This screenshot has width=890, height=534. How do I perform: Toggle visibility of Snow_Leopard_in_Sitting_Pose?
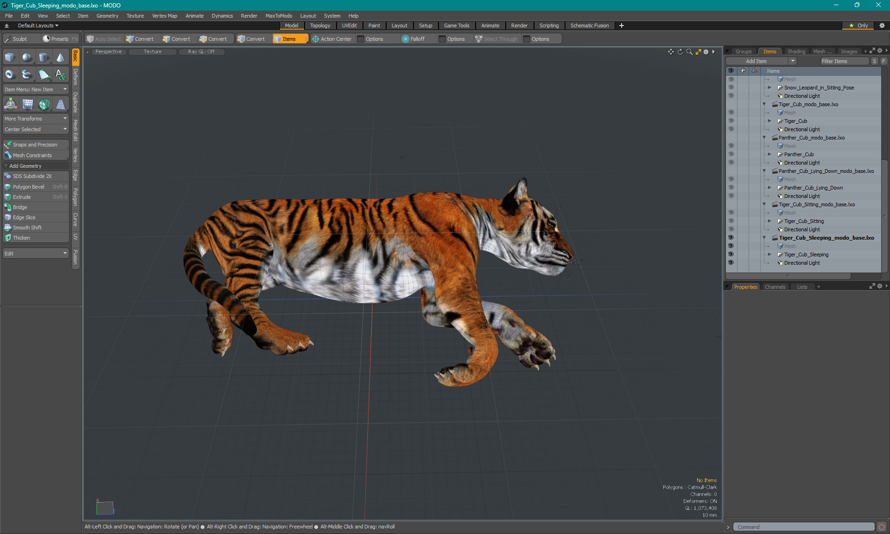731,88
